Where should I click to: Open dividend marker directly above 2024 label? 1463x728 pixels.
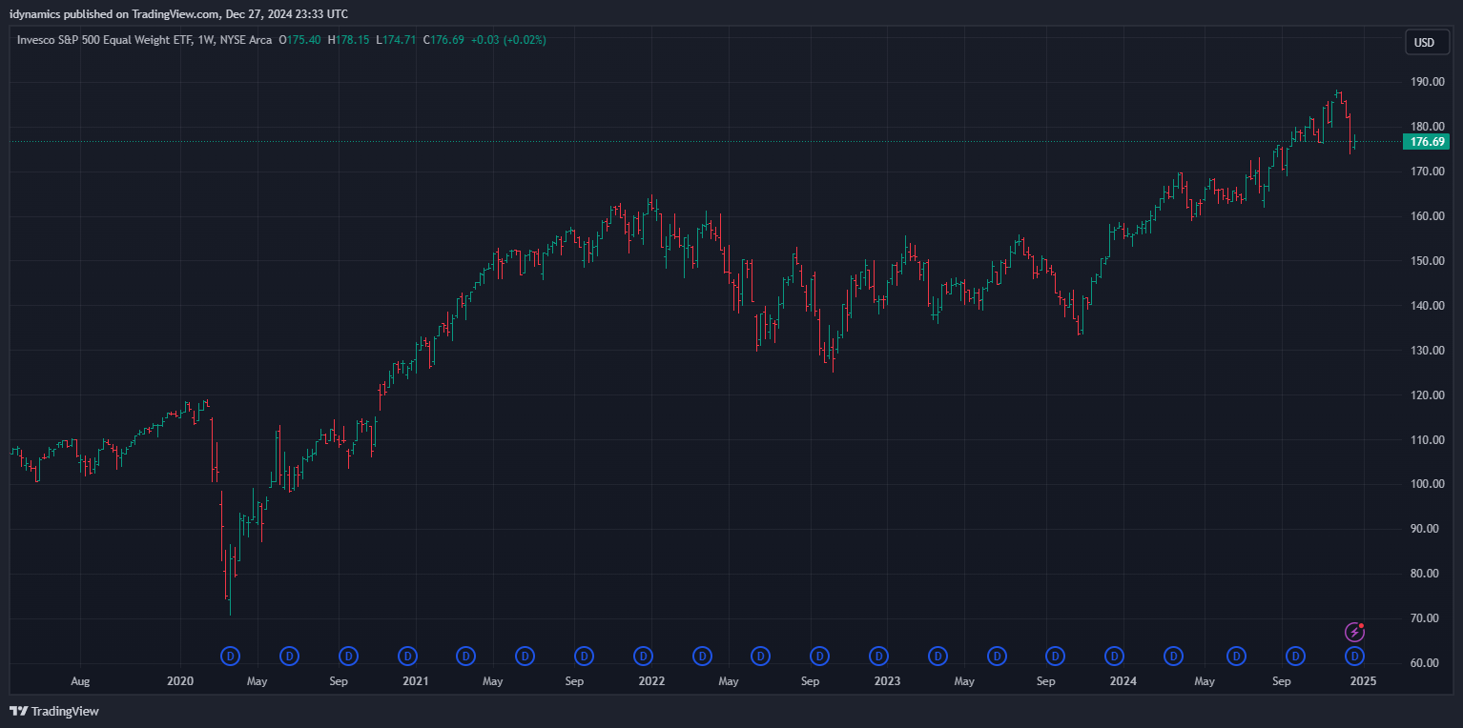point(1114,656)
